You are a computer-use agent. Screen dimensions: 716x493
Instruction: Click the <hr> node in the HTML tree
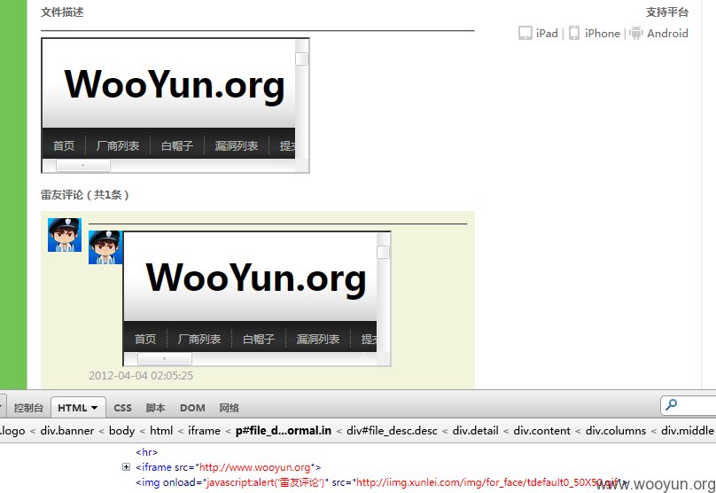click(x=146, y=452)
